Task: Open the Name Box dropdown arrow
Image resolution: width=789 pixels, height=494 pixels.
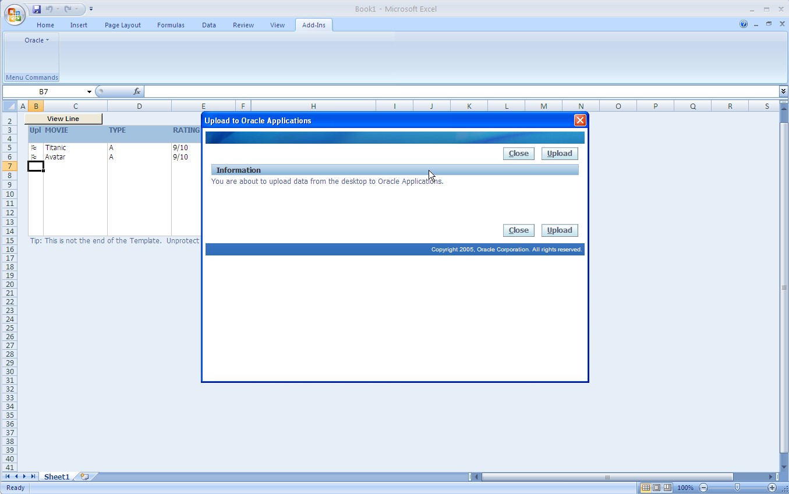Action: 89,91
